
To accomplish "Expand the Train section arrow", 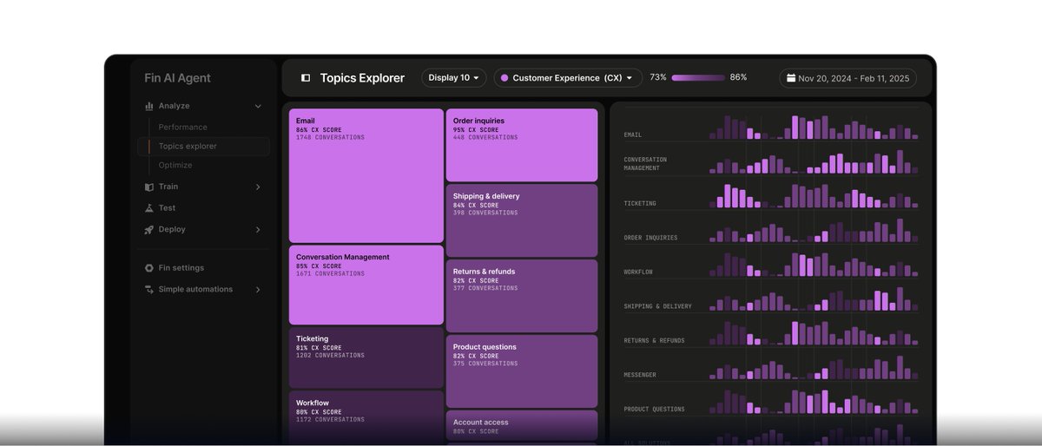I will pos(258,187).
